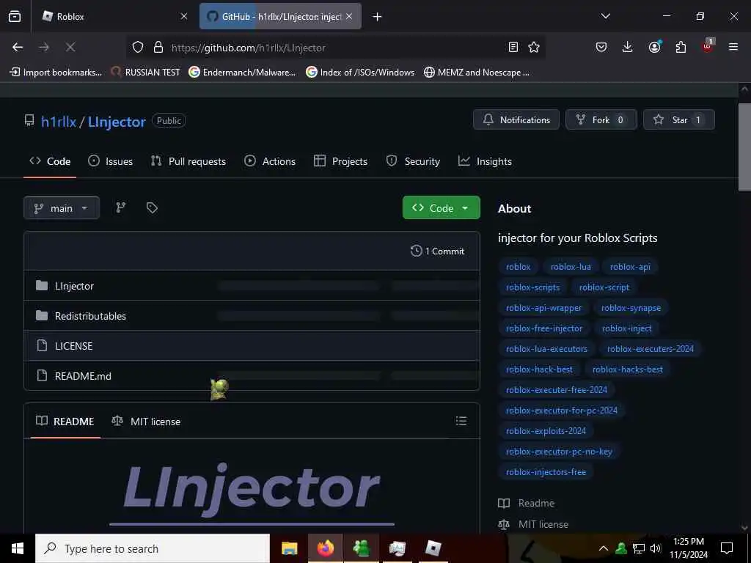Click Windows taskbar search box
The width and height of the screenshot is (751, 563).
pos(153,548)
